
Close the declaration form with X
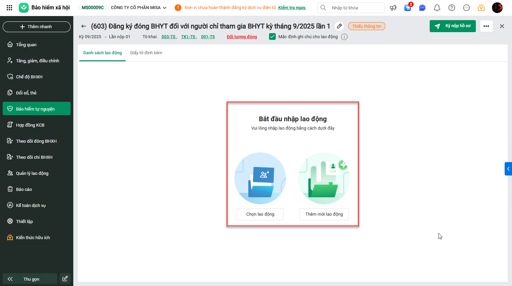[502, 26]
